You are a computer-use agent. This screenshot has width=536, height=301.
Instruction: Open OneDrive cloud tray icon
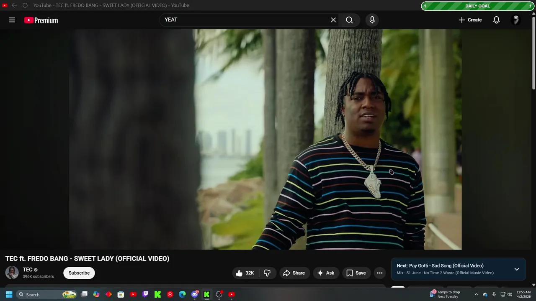[x=485, y=294]
